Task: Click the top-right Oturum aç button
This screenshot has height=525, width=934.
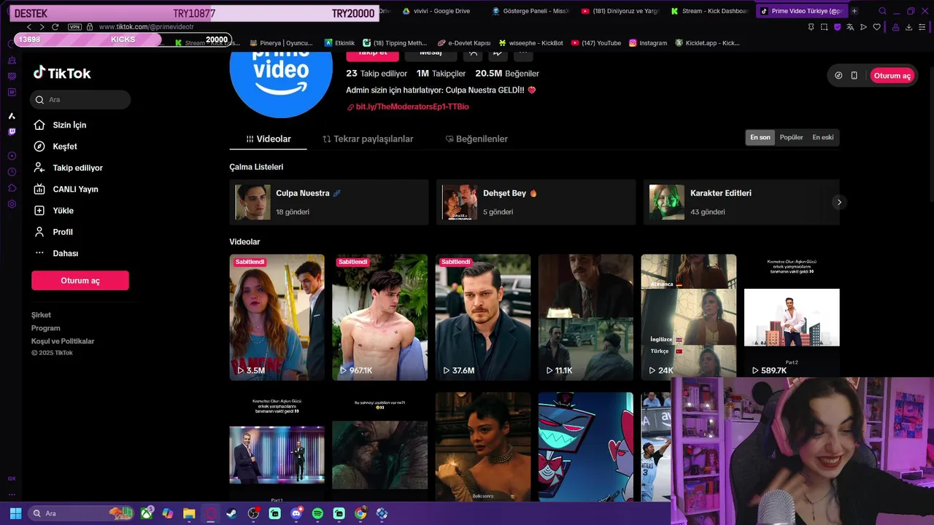Action: point(892,76)
